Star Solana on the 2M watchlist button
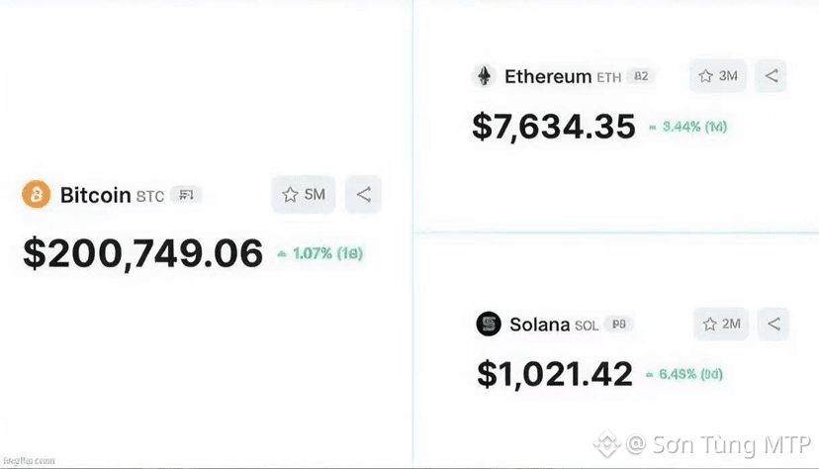The image size is (819, 469). (x=721, y=324)
